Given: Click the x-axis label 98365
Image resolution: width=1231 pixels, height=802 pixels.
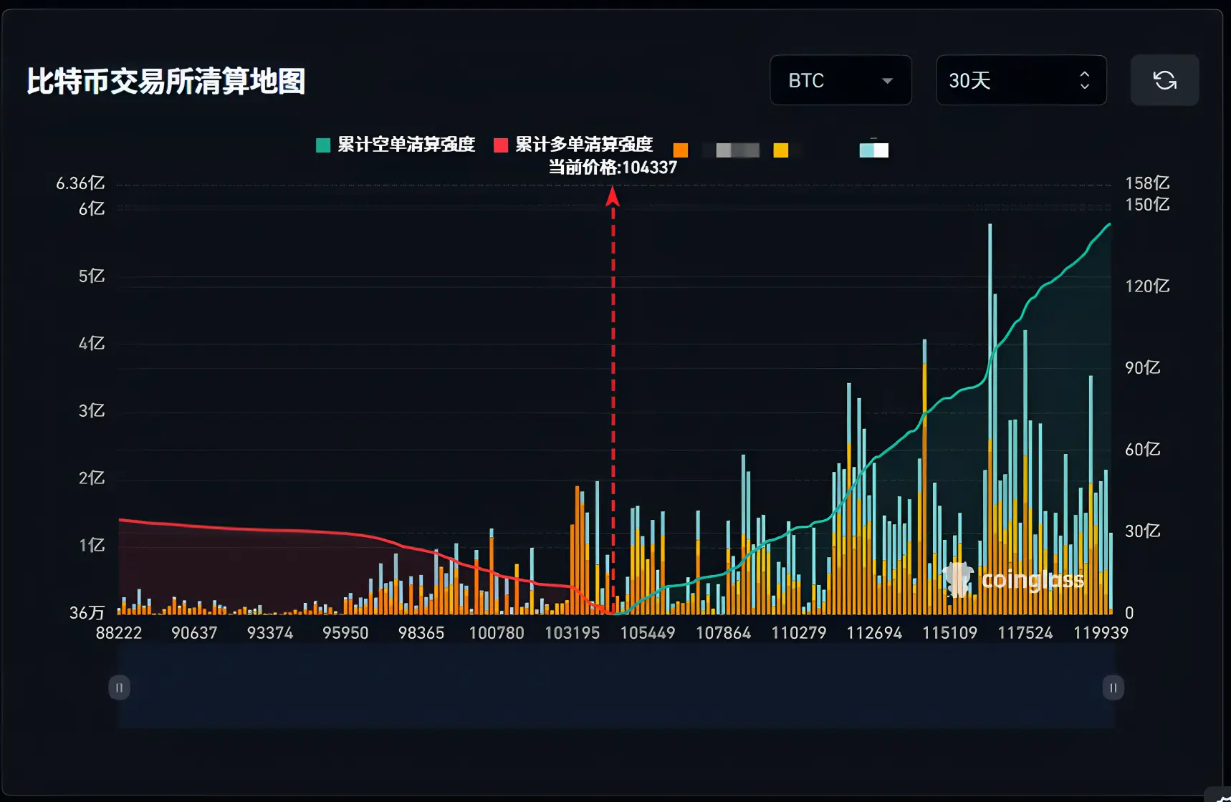Looking at the screenshot, I should point(421,633).
